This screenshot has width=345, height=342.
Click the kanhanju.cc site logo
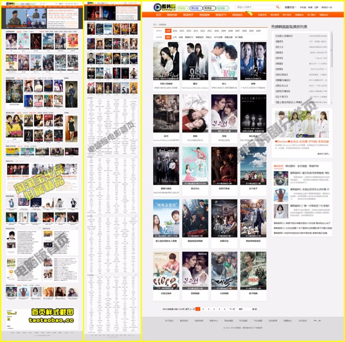(165, 7)
